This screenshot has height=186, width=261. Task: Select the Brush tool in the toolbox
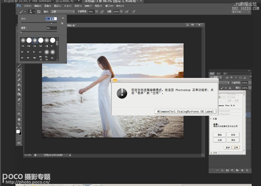click(x=19, y=65)
